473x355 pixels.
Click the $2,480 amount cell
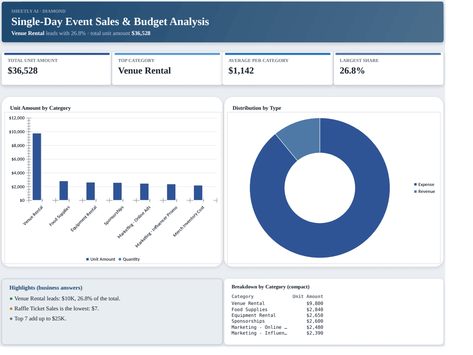click(x=315, y=327)
